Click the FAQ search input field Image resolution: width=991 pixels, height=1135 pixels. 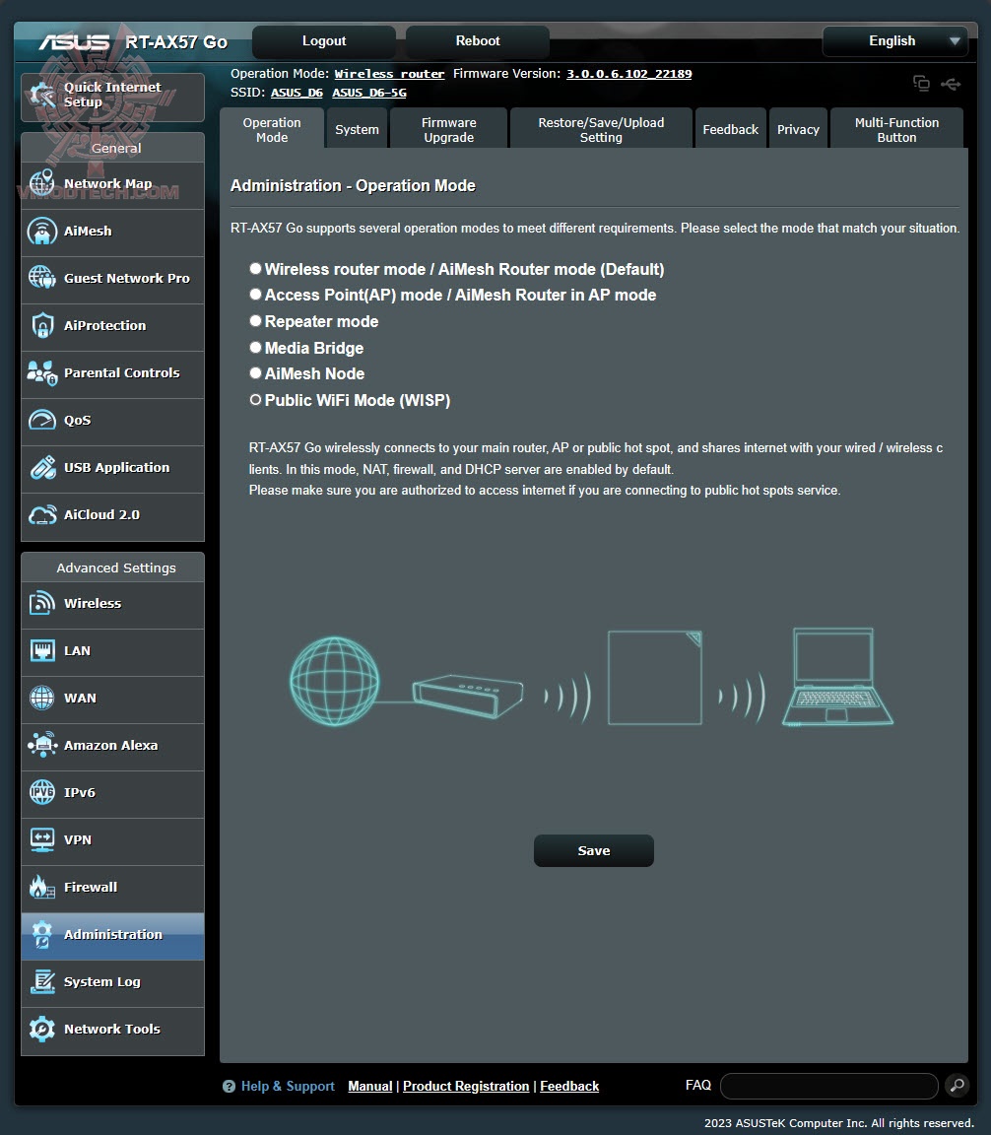[828, 1086]
